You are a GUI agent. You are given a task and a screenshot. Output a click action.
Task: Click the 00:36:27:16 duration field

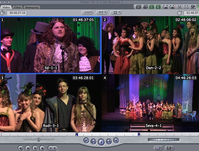(16, 13)
